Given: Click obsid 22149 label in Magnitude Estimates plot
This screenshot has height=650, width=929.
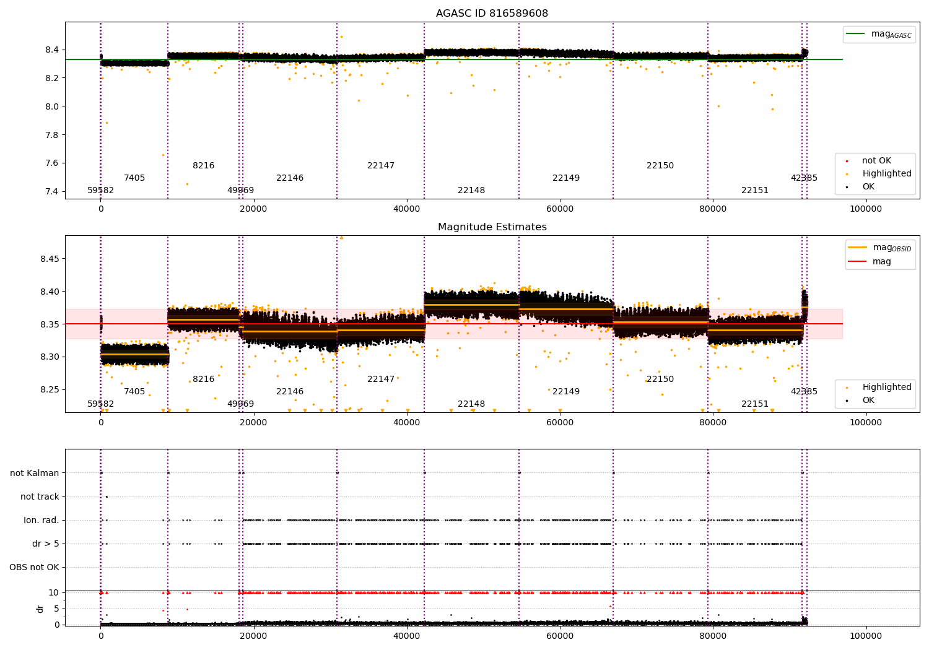Looking at the screenshot, I should tap(566, 392).
